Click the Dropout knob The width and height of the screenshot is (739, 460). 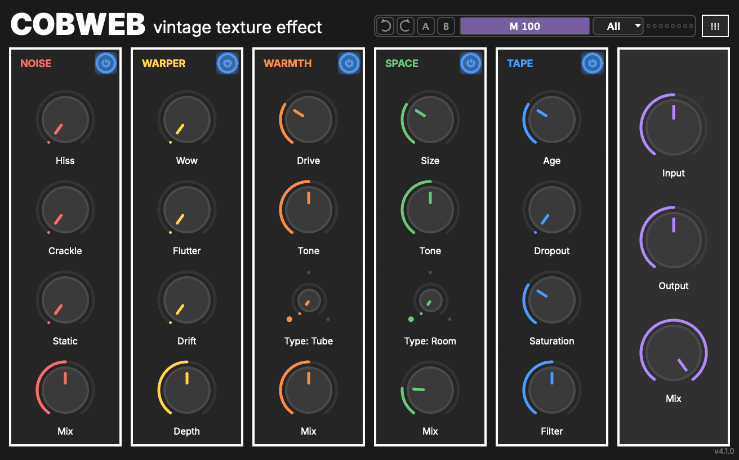tap(552, 210)
